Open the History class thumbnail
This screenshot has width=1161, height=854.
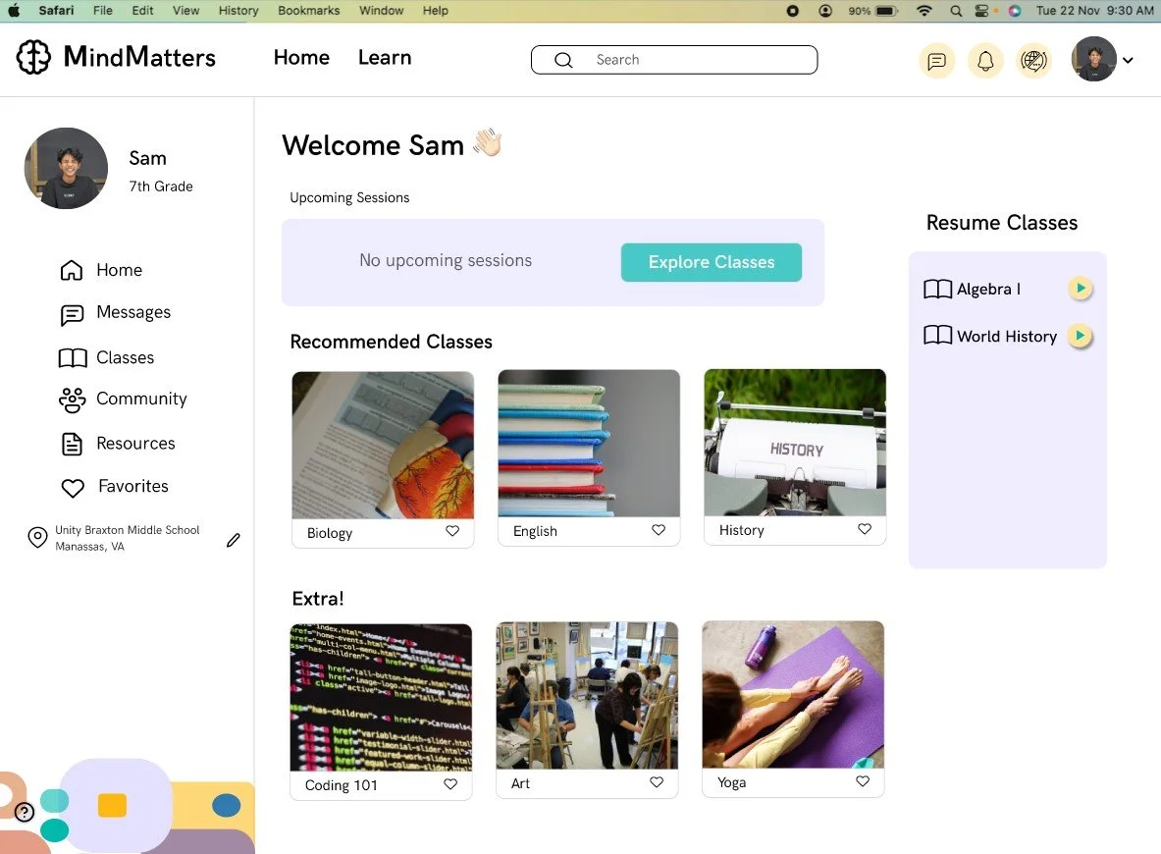click(795, 442)
